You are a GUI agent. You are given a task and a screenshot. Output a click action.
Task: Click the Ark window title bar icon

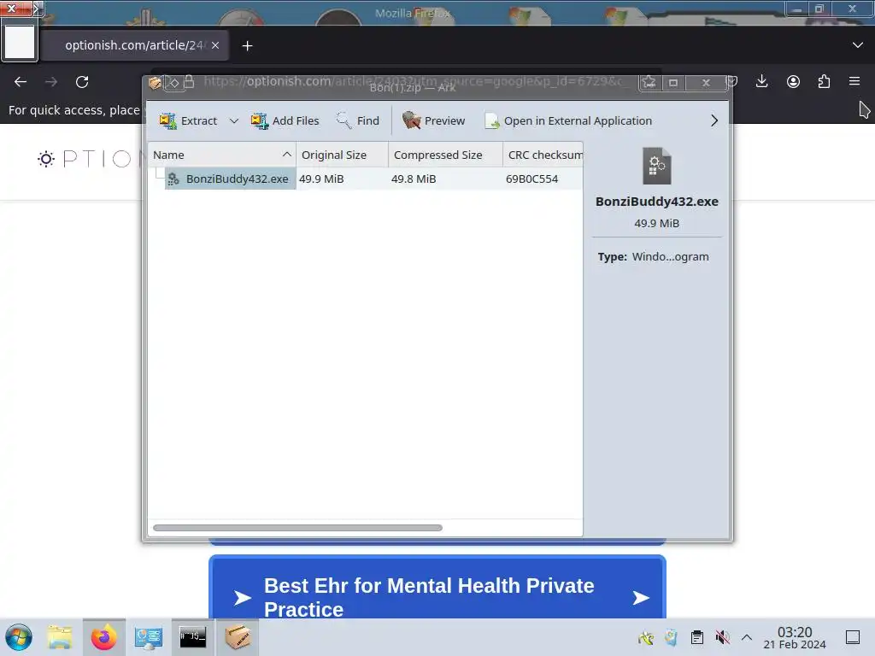click(155, 83)
